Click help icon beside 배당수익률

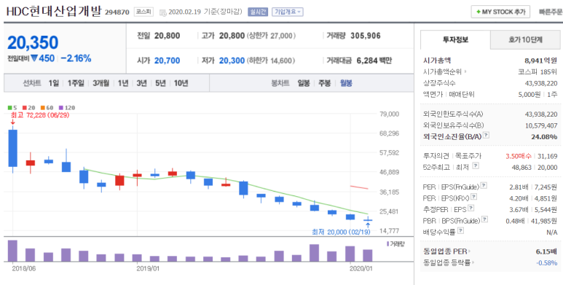(x=460, y=231)
